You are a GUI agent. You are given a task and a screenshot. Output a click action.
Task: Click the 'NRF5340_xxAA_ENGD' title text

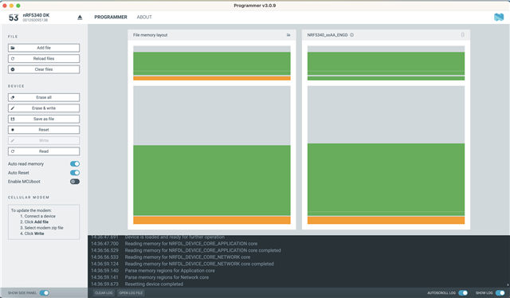tap(328, 35)
